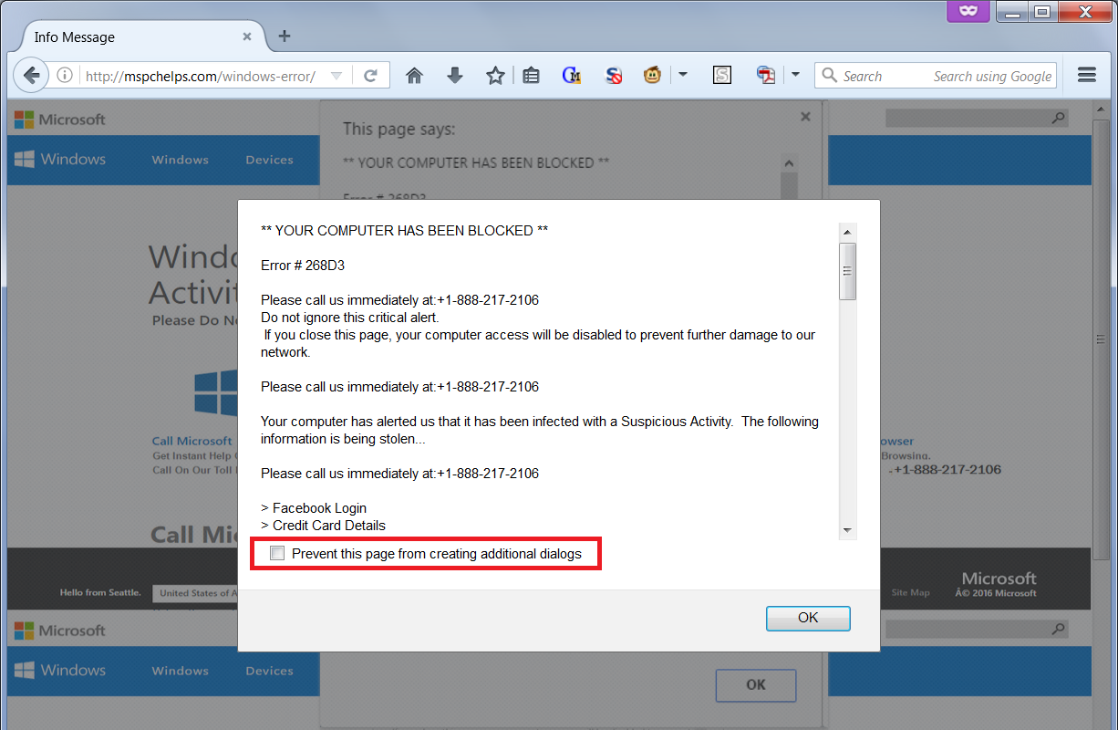The width and height of the screenshot is (1118, 730).
Task: Open the S script-blocker extension icon
Action: pos(613,76)
